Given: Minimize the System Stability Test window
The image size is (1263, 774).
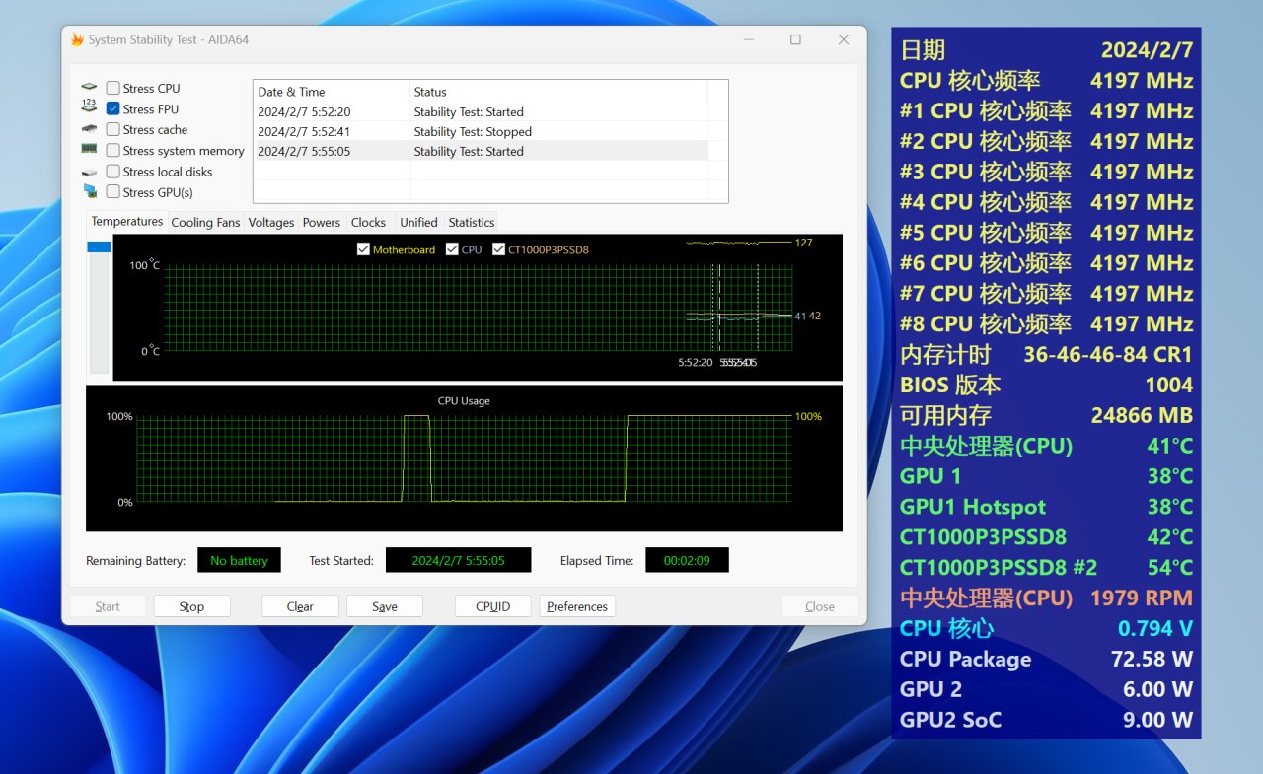Looking at the screenshot, I should pyautogui.click(x=747, y=40).
